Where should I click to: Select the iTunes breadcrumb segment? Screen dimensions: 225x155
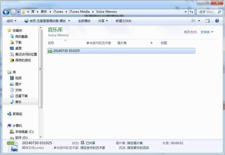[x=58, y=12]
